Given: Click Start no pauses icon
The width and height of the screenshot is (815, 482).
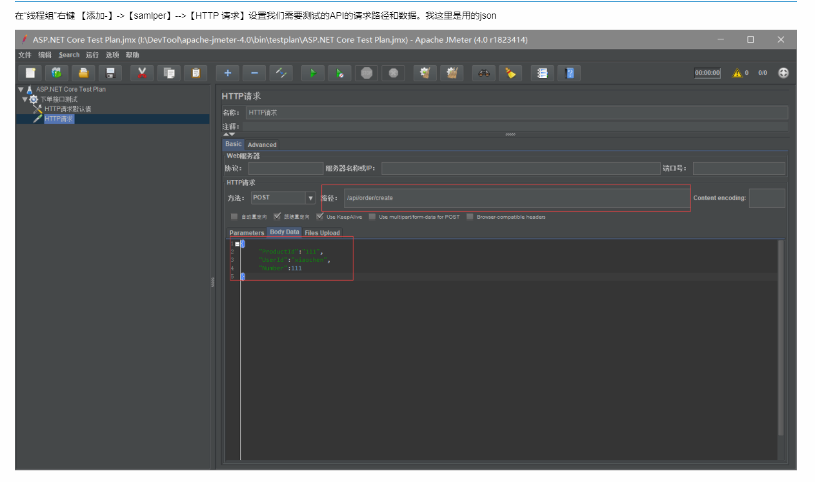Looking at the screenshot, I should point(339,73).
